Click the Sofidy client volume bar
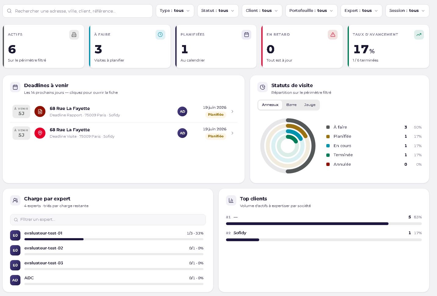The height and width of the screenshot is (296, 437). click(324, 240)
